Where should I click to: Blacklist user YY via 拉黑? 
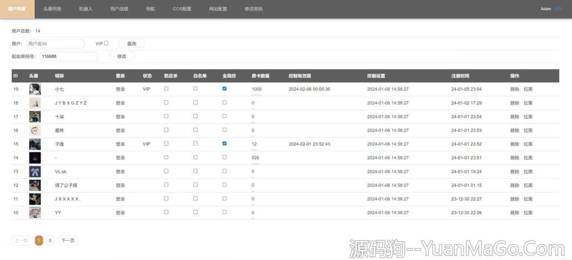[x=528, y=213]
